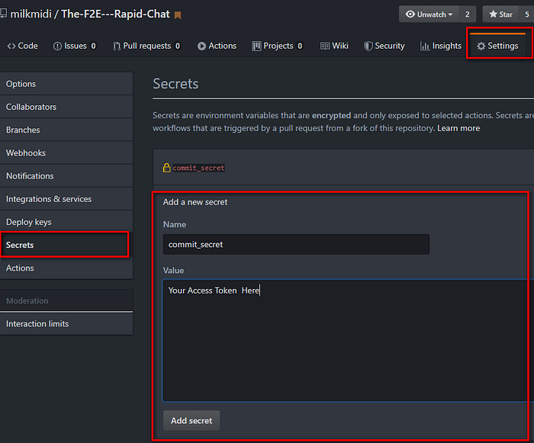This screenshot has width=534, height=443.
Task: Open Webhooks settings page
Action: click(x=66, y=153)
